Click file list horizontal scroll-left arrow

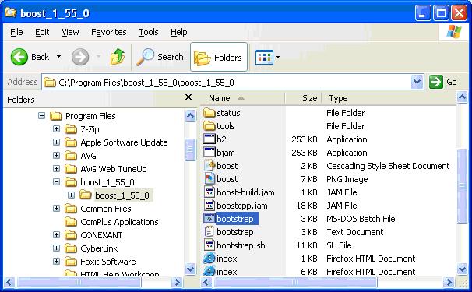point(206,282)
